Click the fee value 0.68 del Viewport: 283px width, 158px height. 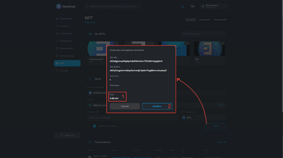tap(114, 98)
